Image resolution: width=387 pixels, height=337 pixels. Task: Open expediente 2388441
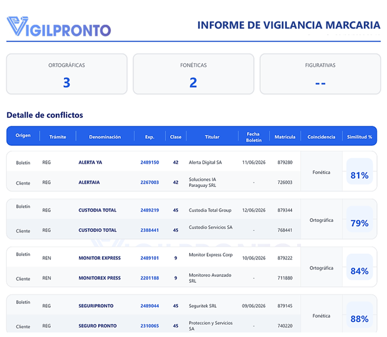pyautogui.click(x=149, y=230)
